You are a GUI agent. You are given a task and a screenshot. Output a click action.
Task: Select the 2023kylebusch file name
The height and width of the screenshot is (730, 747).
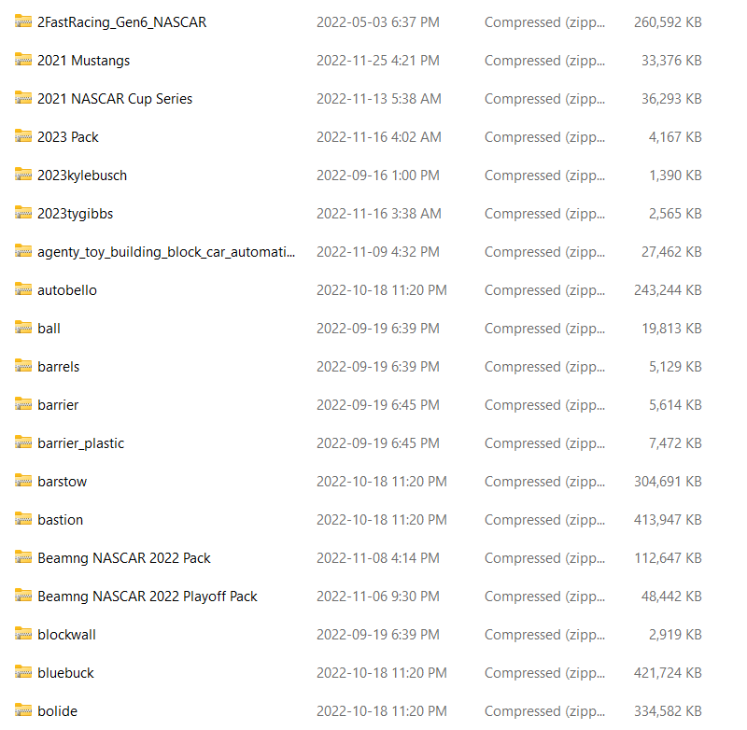pyautogui.click(x=82, y=175)
